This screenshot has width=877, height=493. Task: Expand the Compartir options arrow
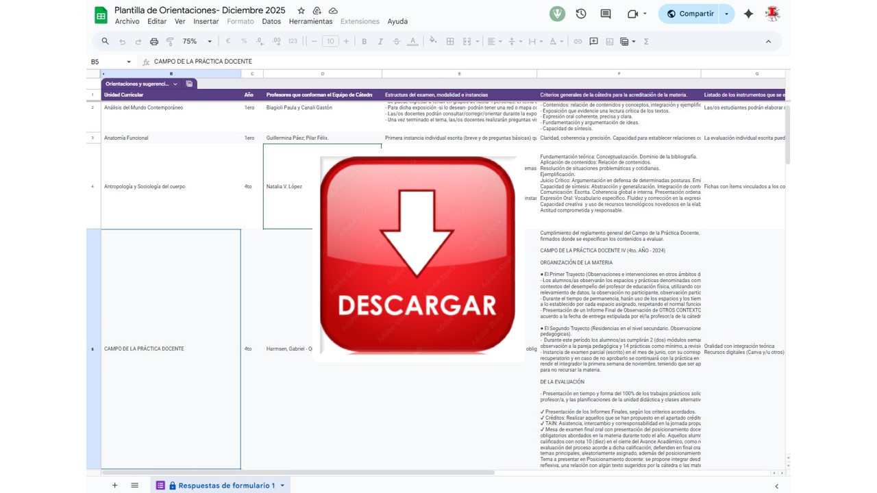726,14
